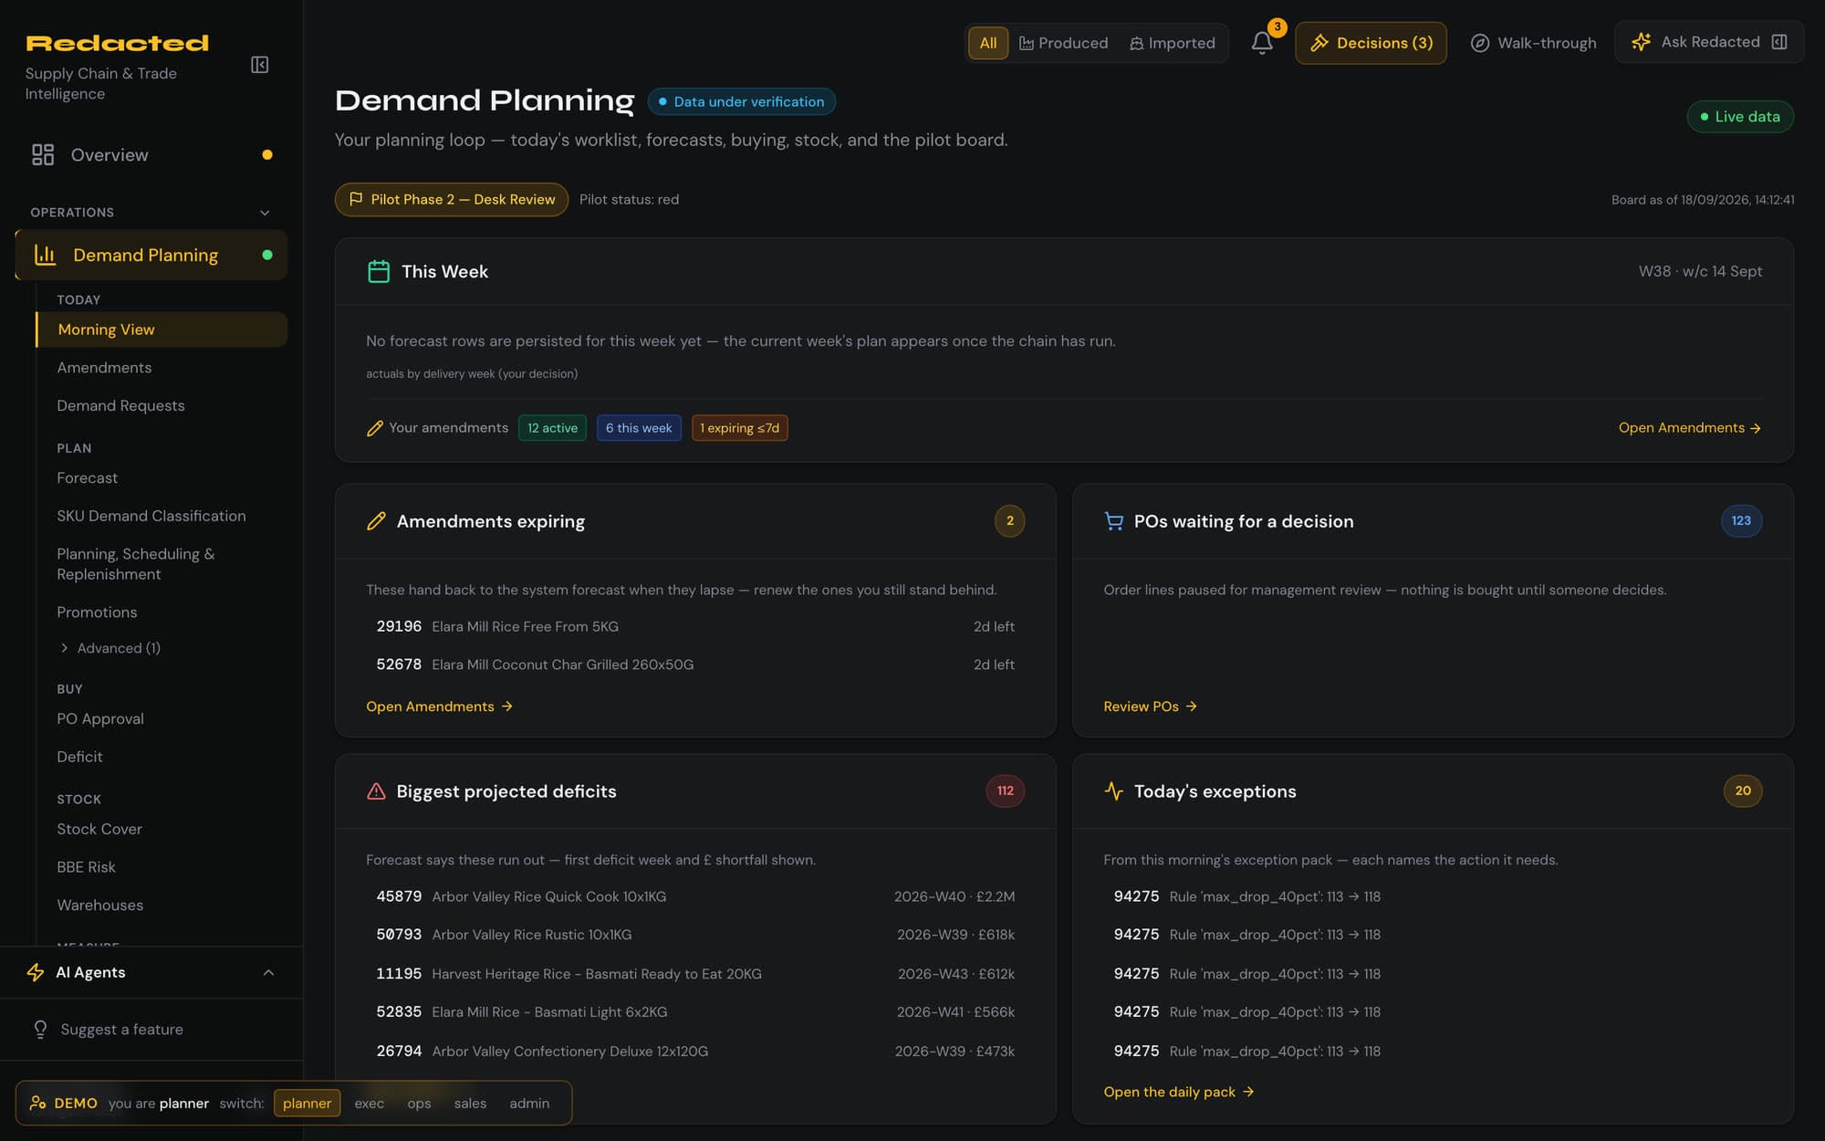
Task: Switch demo role to admin
Action: click(x=529, y=1104)
